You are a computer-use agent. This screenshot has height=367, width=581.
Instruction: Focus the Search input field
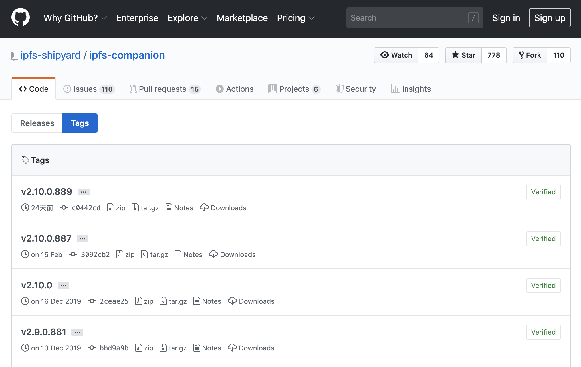tap(415, 18)
